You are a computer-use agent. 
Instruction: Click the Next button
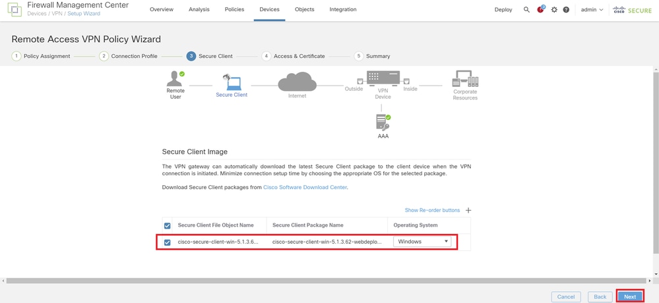coord(630,296)
